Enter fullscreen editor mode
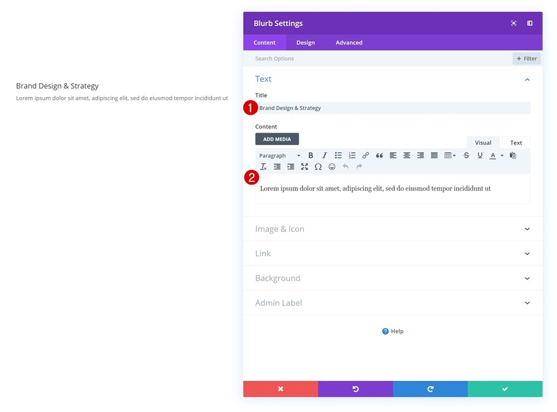 304,167
